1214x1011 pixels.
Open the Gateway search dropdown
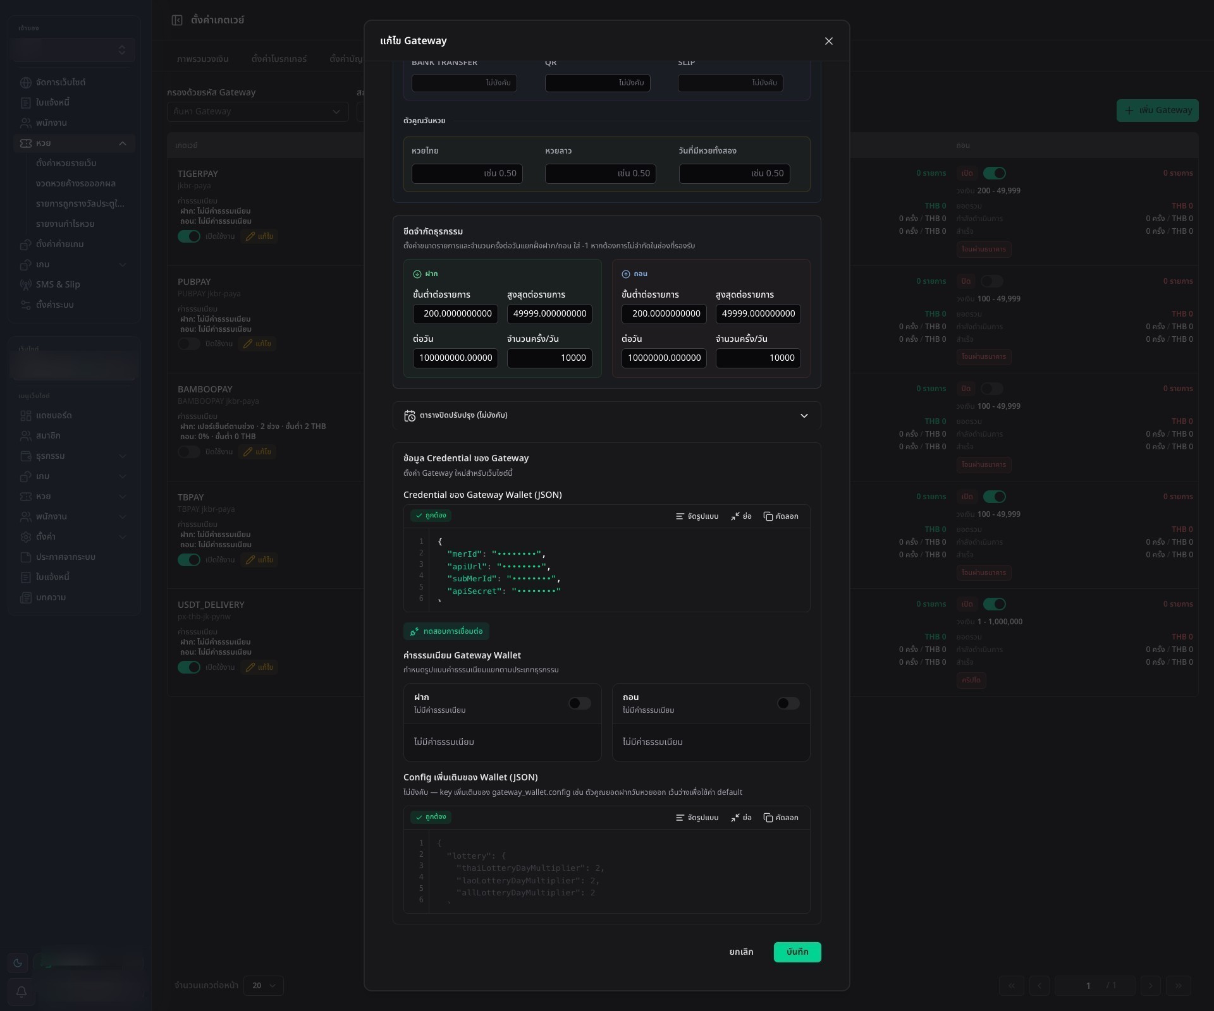coord(257,112)
